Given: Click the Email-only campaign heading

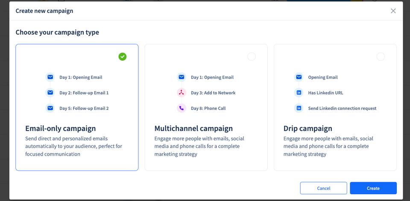Looking at the screenshot, I should pos(60,128).
